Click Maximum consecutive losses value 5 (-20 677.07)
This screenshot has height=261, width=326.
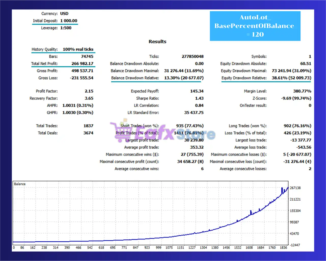pyautogui.click(x=297, y=154)
